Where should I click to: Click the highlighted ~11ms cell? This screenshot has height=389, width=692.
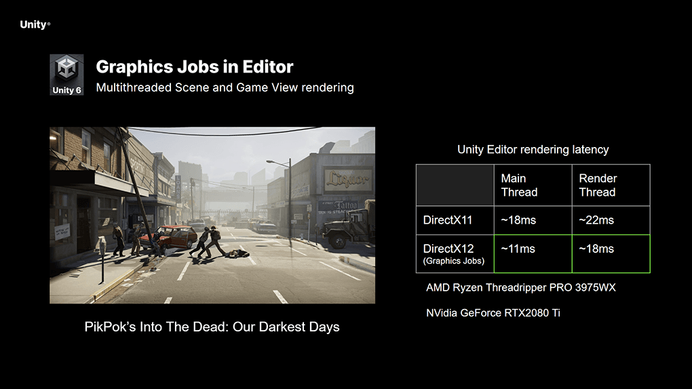(533, 254)
